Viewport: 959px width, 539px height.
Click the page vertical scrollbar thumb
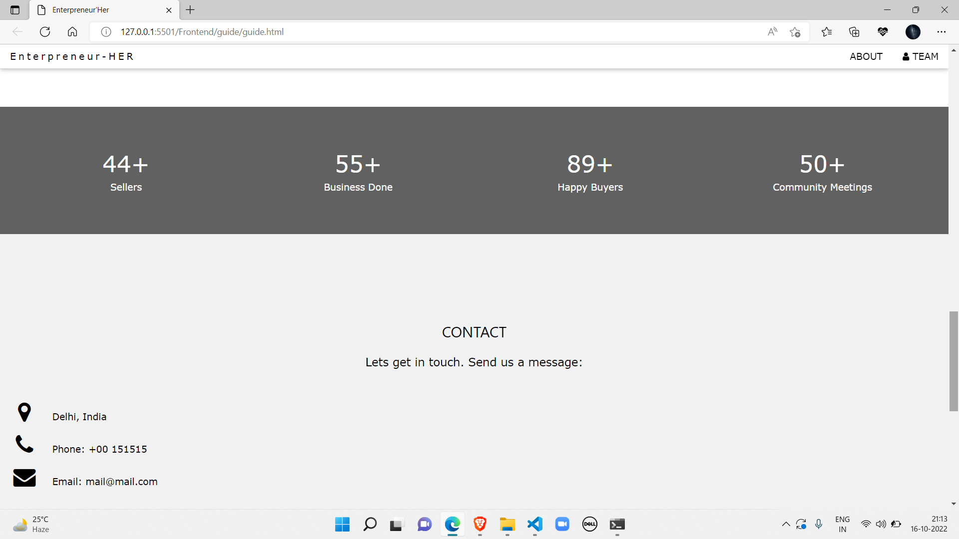coord(954,361)
